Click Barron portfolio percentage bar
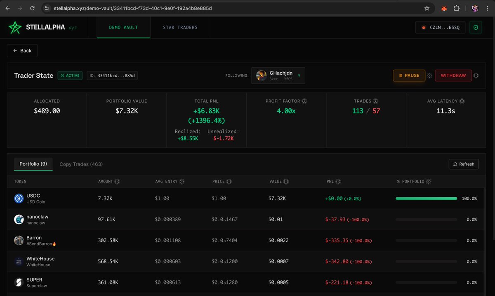The image size is (495, 296). pyautogui.click(x=426, y=240)
